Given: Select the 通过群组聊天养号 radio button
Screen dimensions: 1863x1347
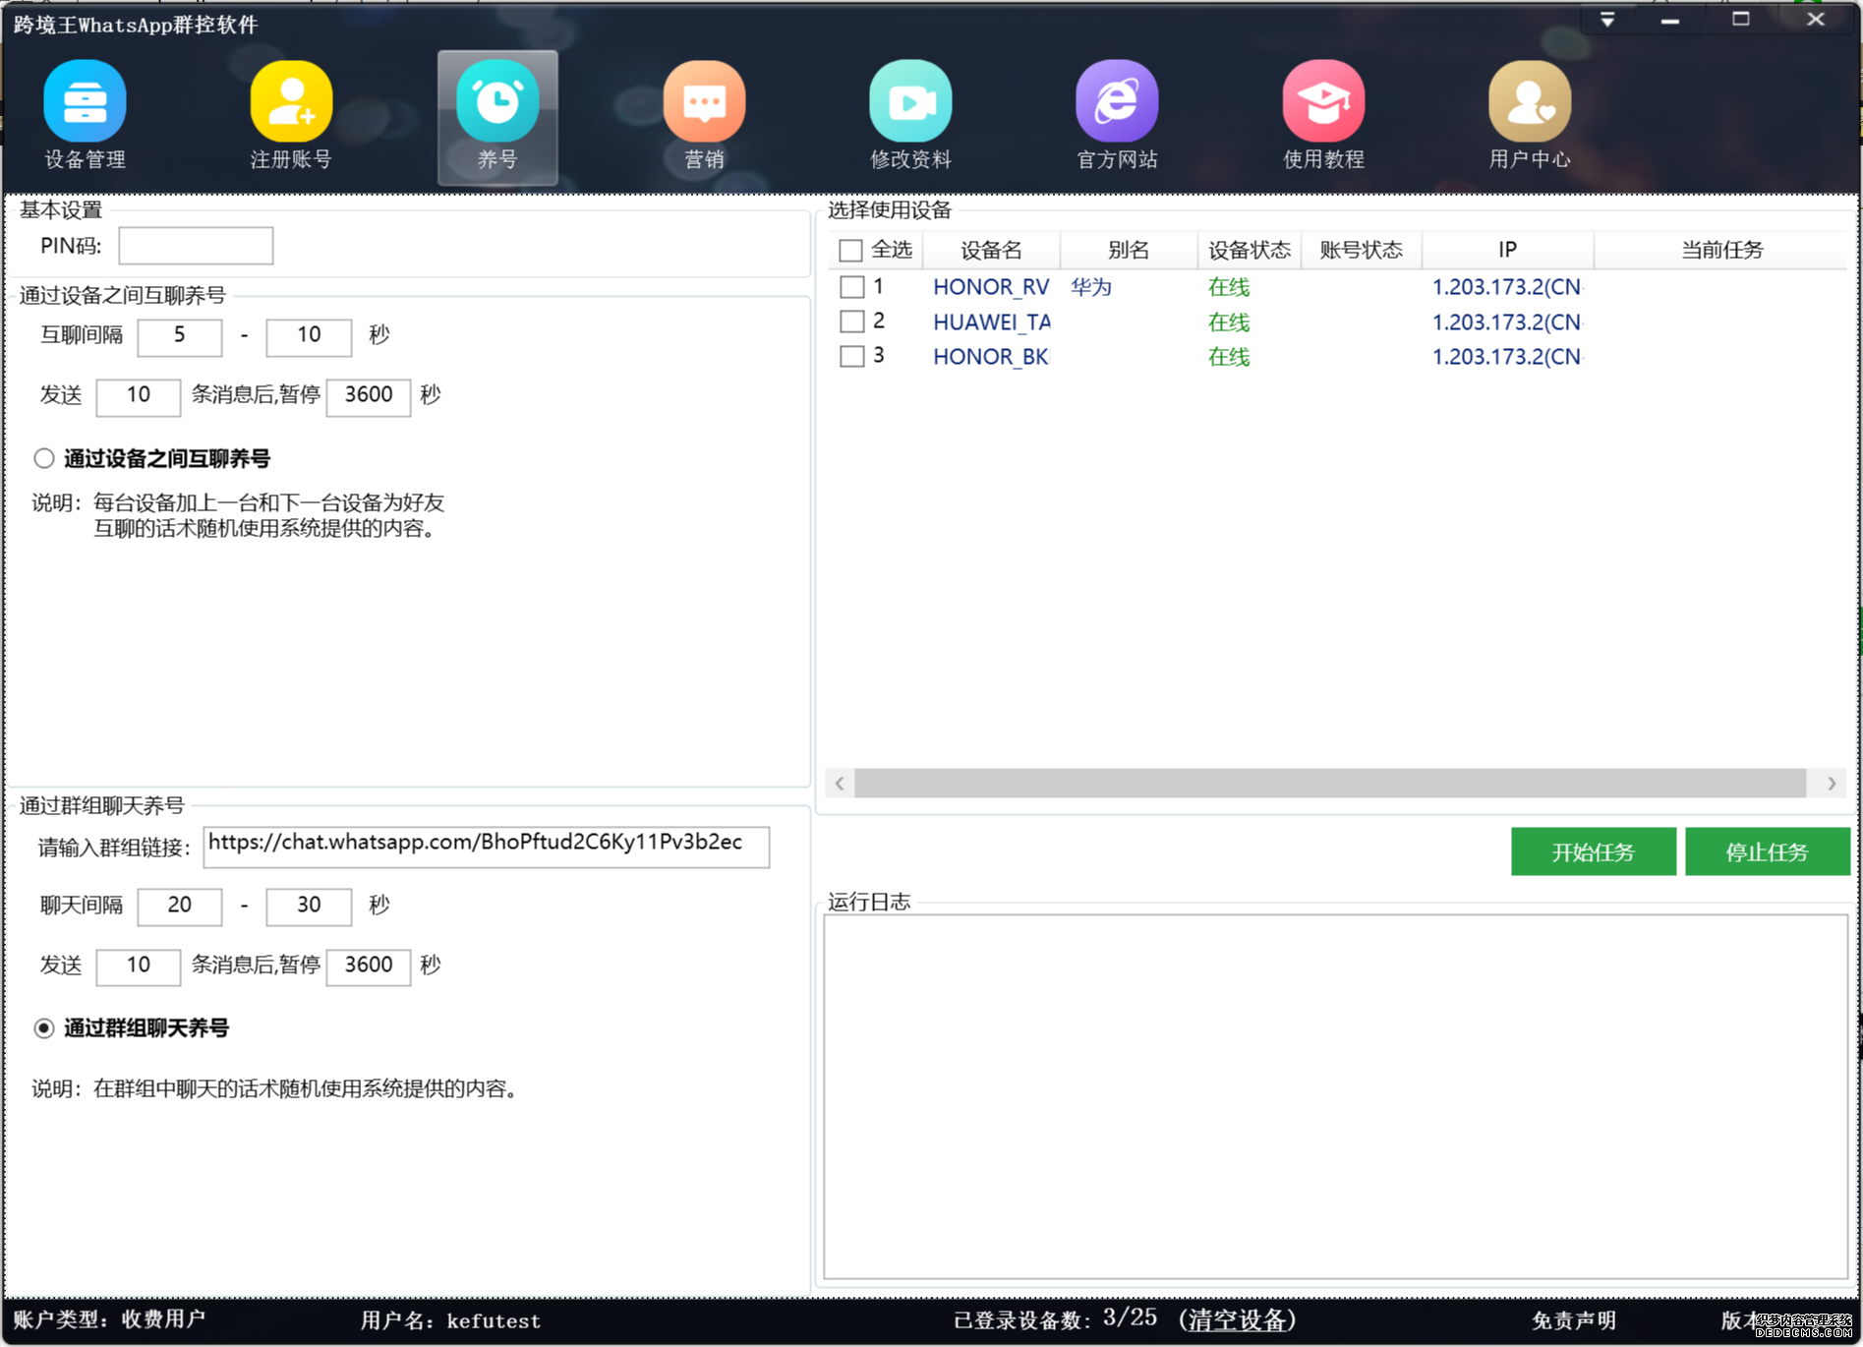Looking at the screenshot, I should pos(44,1028).
